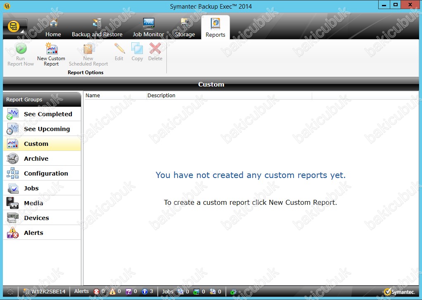Open the Archive report group
The width and height of the screenshot is (422, 300).
pyautogui.click(x=42, y=159)
